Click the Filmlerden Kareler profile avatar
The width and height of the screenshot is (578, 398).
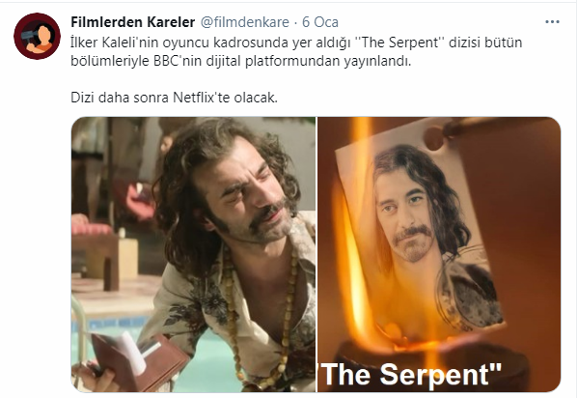37,36
